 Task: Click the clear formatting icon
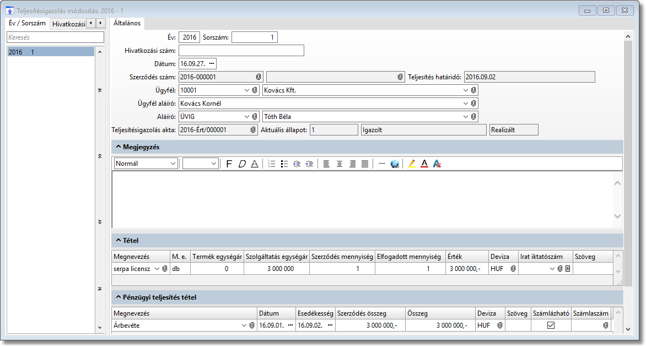pos(438,164)
